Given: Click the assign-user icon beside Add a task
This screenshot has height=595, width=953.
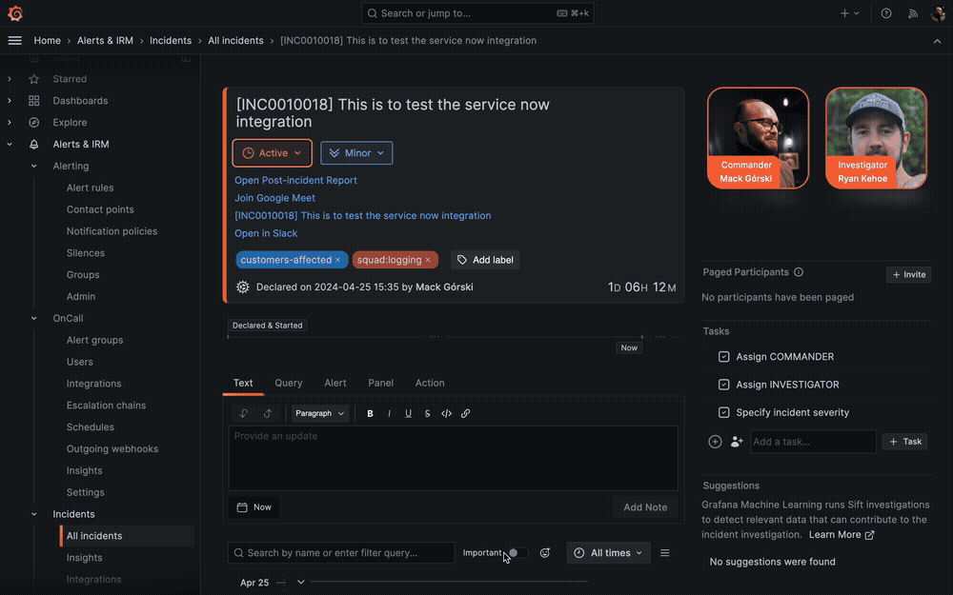Looking at the screenshot, I should click(x=737, y=442).
